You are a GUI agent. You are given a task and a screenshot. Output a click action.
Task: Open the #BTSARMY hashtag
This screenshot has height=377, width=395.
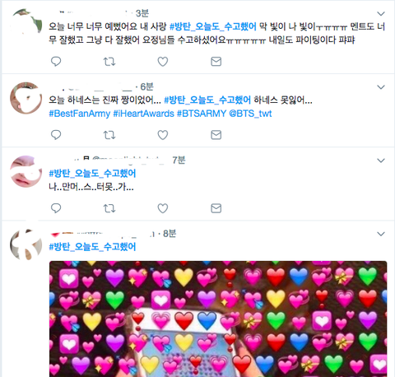(x=202, y=114)
